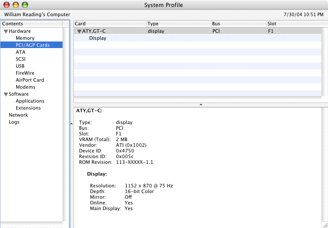Click the William Reading's Computer label
The image size is (328, 228).
click(37, 14)
